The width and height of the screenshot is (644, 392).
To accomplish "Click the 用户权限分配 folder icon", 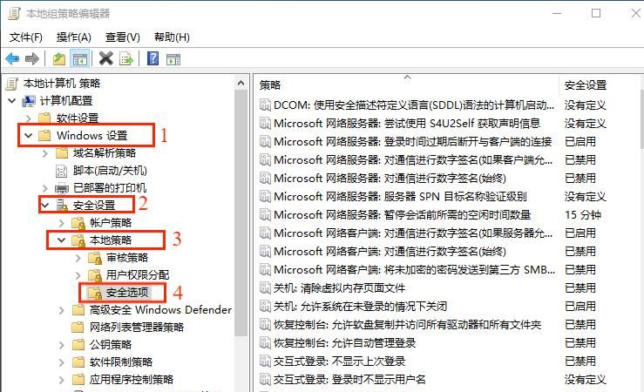I will click(x=95, y=275).
